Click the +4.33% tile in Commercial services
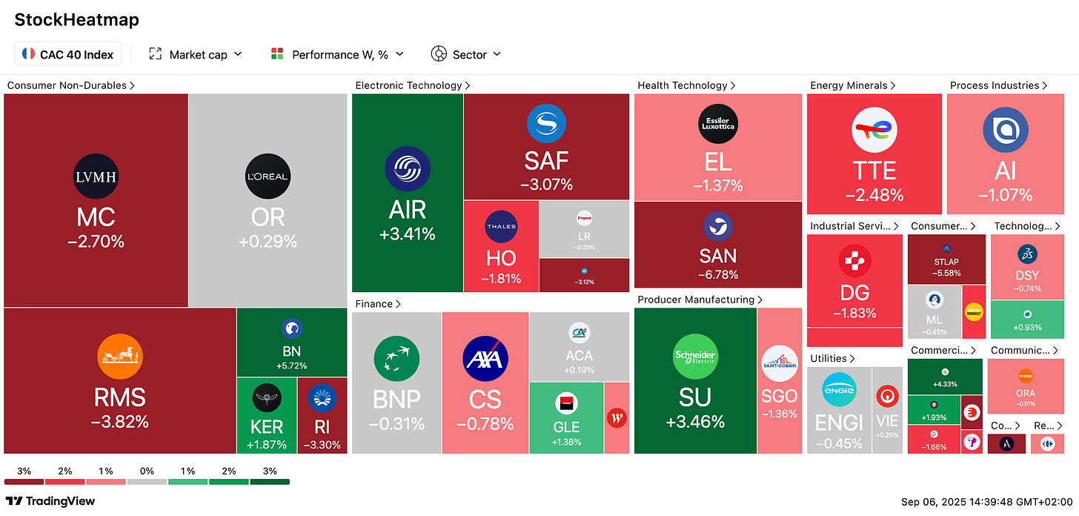Viewport: 1079px width, 516px height. [x=945, y=377]
